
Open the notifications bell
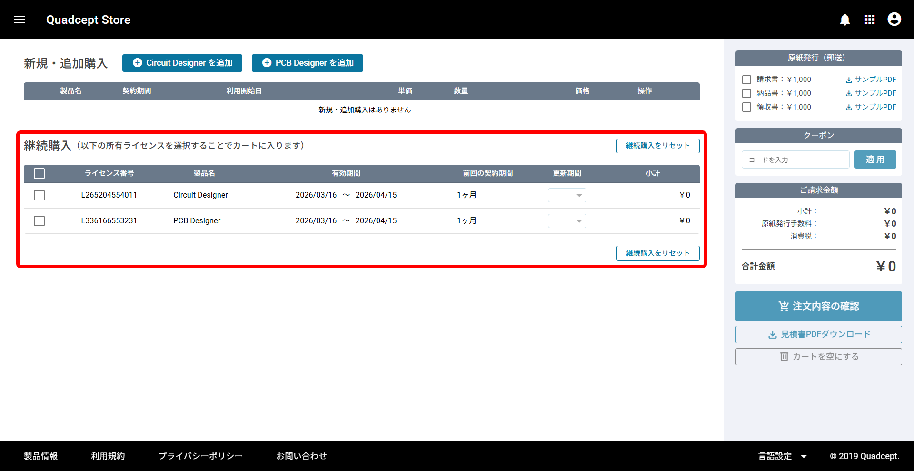[845, 20]
